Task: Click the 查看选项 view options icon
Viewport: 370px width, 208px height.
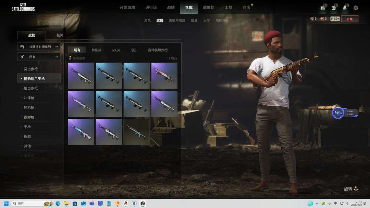Action: click(x=70, y=58)
